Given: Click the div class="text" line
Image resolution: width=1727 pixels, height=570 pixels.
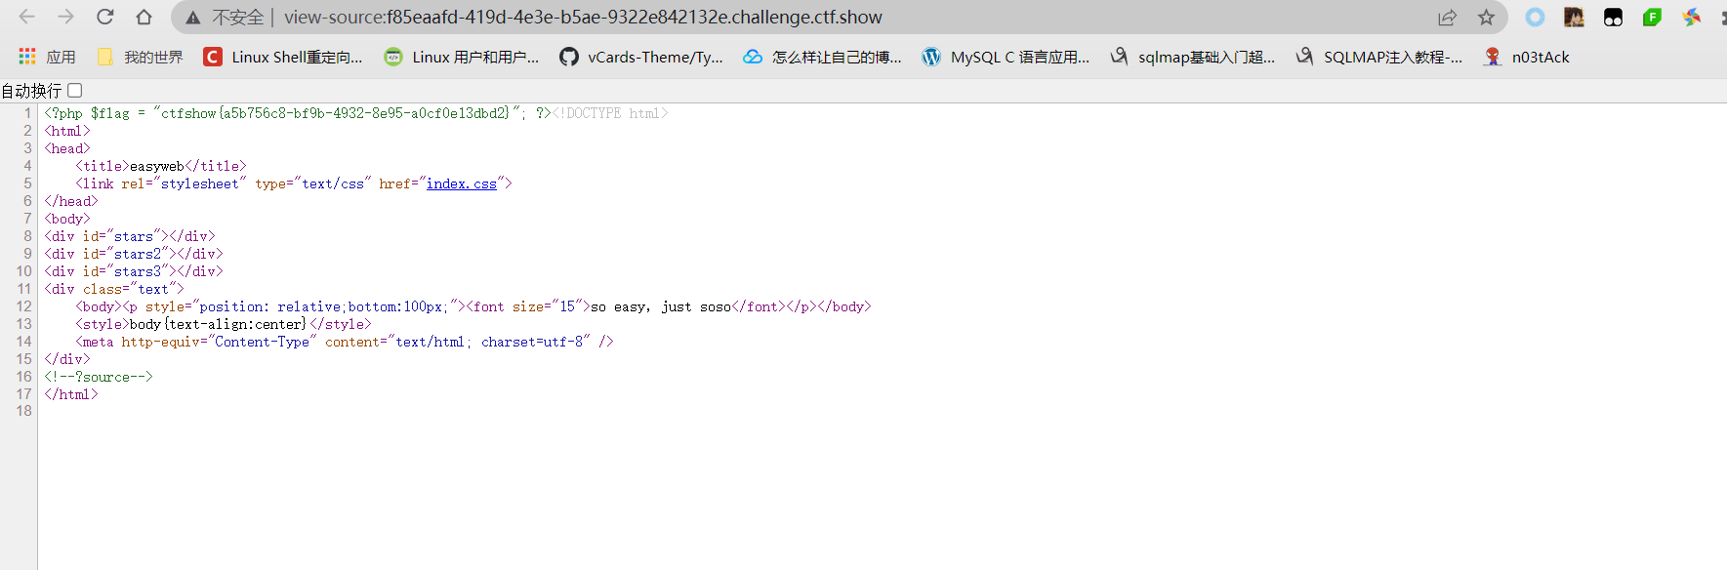Looking at the screenshot, I should point(114,289).
